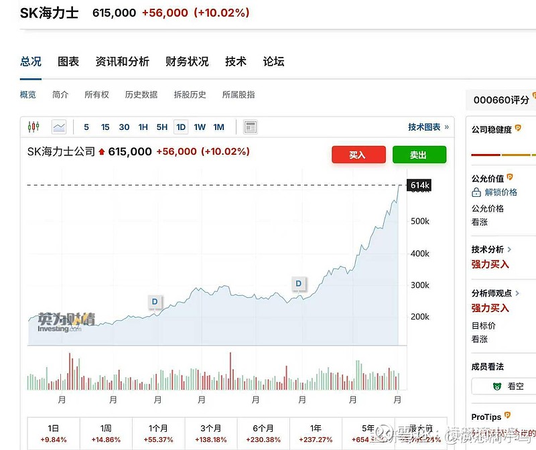Click the lock icon beside 解锁价格

[x=476, y=192]
